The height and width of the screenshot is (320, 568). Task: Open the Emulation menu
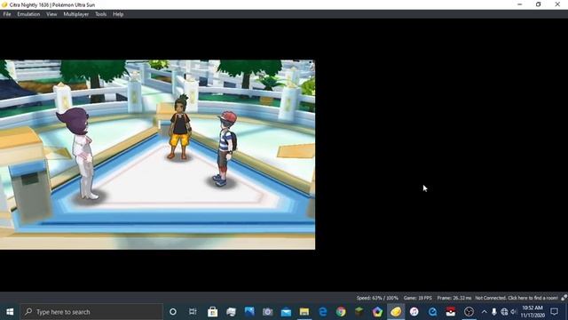coord(28,14)
